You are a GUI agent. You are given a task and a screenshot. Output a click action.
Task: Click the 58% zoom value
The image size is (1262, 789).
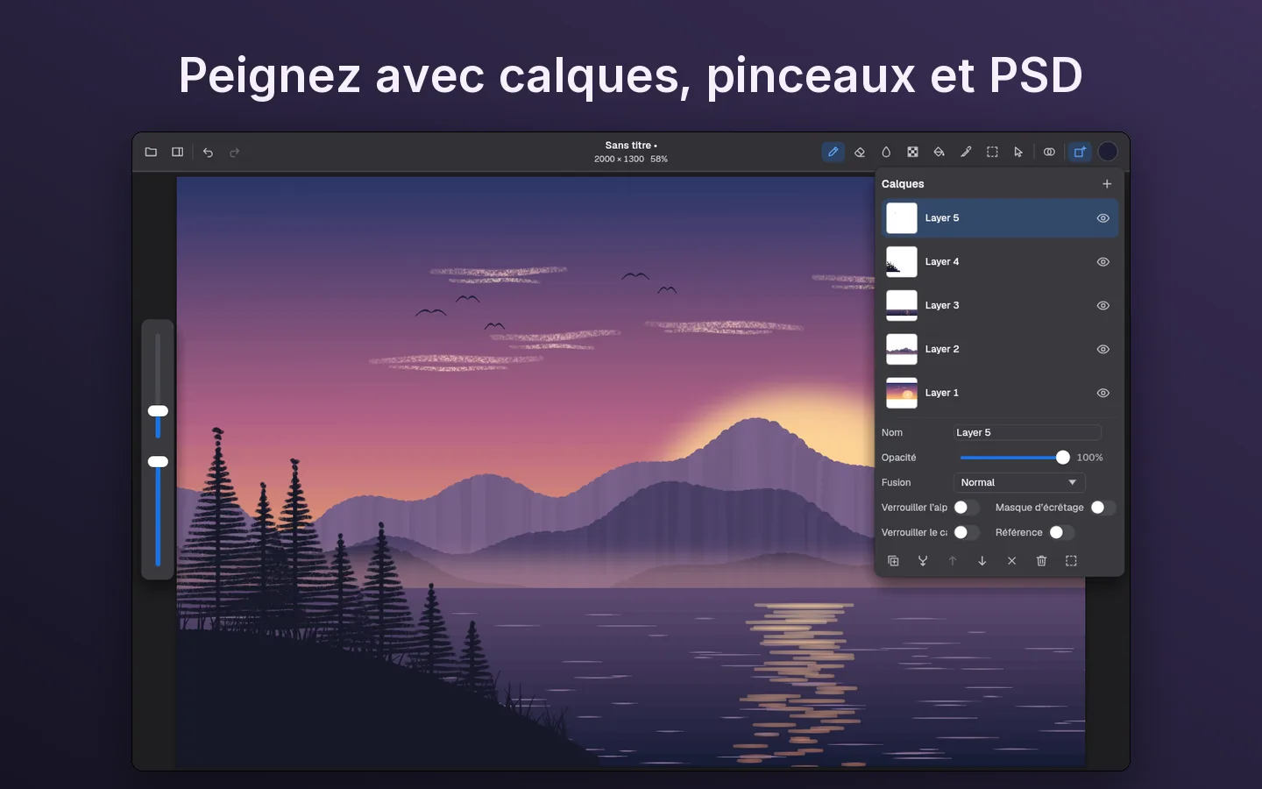pos(659,160)
